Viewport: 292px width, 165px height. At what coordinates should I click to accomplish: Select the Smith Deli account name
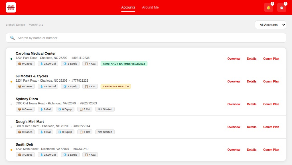coord(24,145)
